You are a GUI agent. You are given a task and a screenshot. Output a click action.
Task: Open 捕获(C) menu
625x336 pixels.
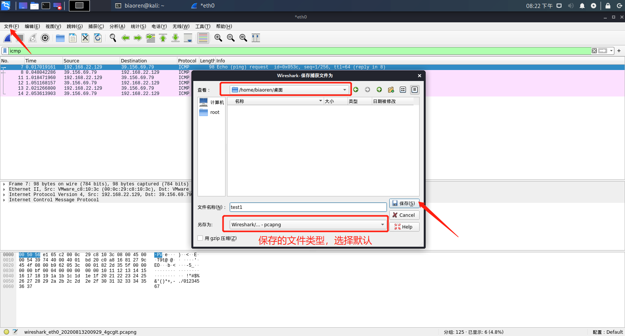pyautogui.click(x=96, y=26)
